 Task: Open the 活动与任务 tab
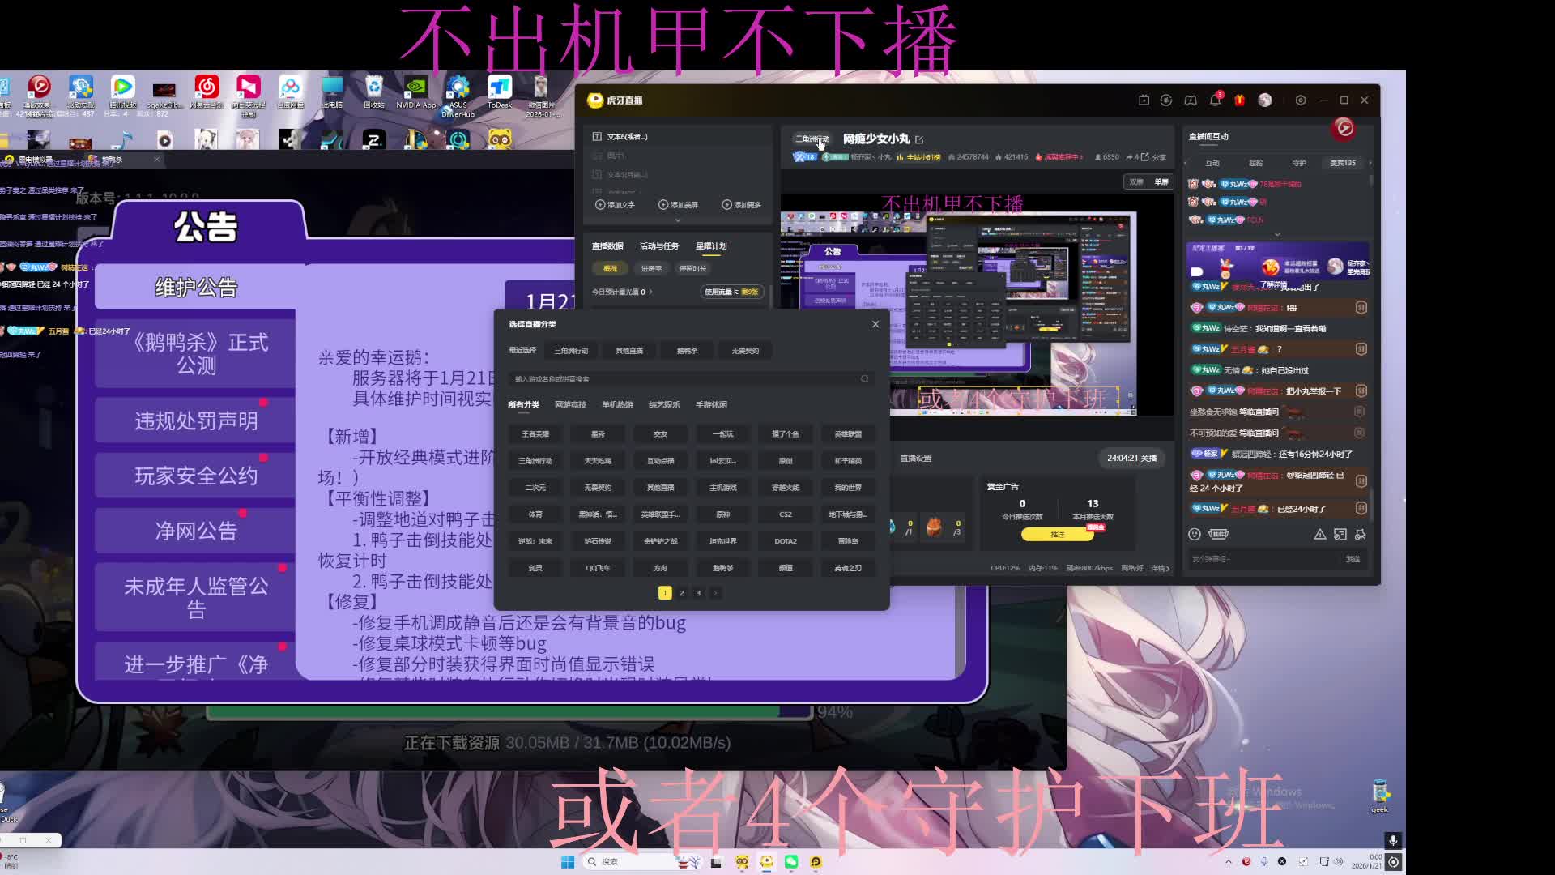(x=659, y=245)
